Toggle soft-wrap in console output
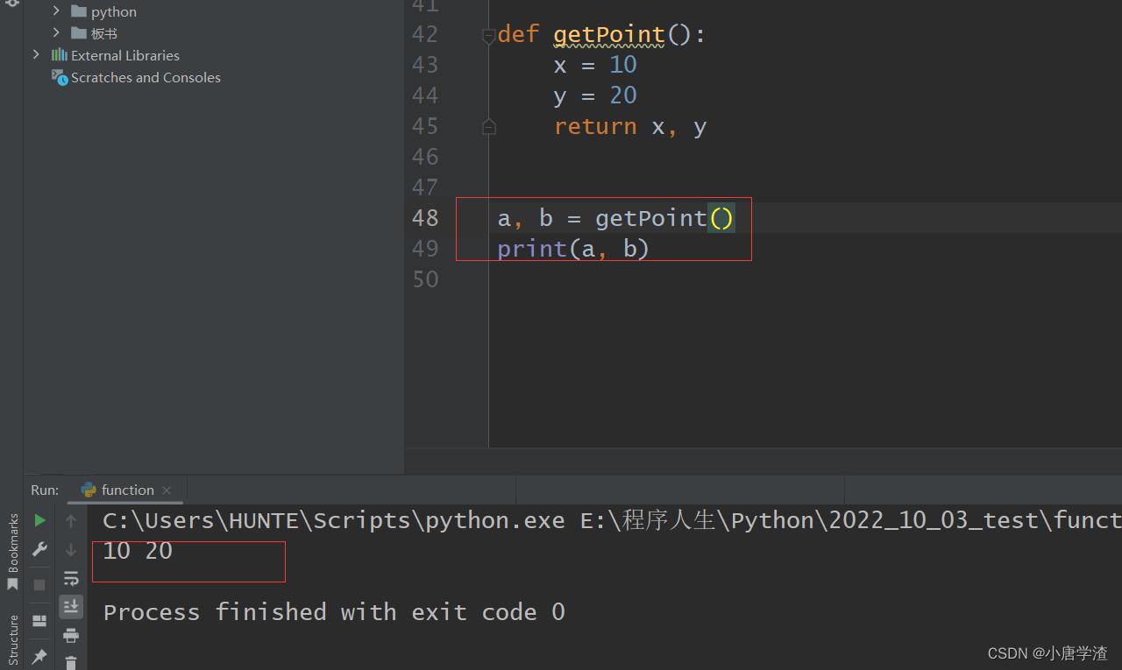The width and height of the screenshot is (1122, 670). click(71, 578)
